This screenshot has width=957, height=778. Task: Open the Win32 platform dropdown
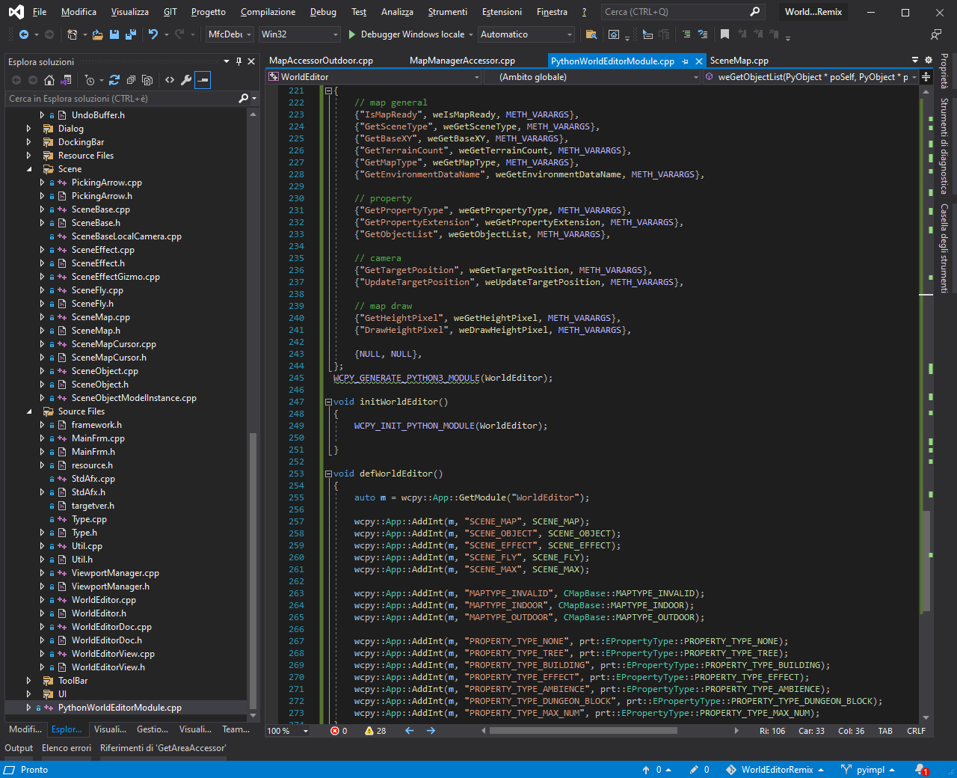click(x=299, y=34)
